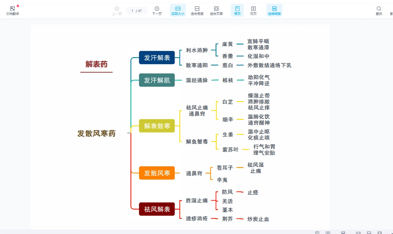Click the 宣肺平喘 散寒通滞 description
The height and width of the screenshot is (234, 393).
click(258, 44)
